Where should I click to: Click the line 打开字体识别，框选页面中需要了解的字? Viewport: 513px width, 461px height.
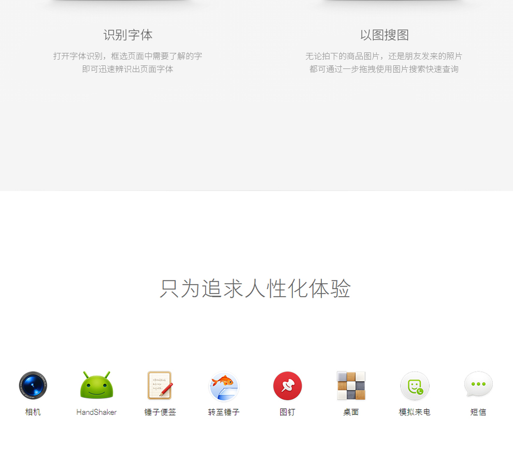(x=127, y=56)
